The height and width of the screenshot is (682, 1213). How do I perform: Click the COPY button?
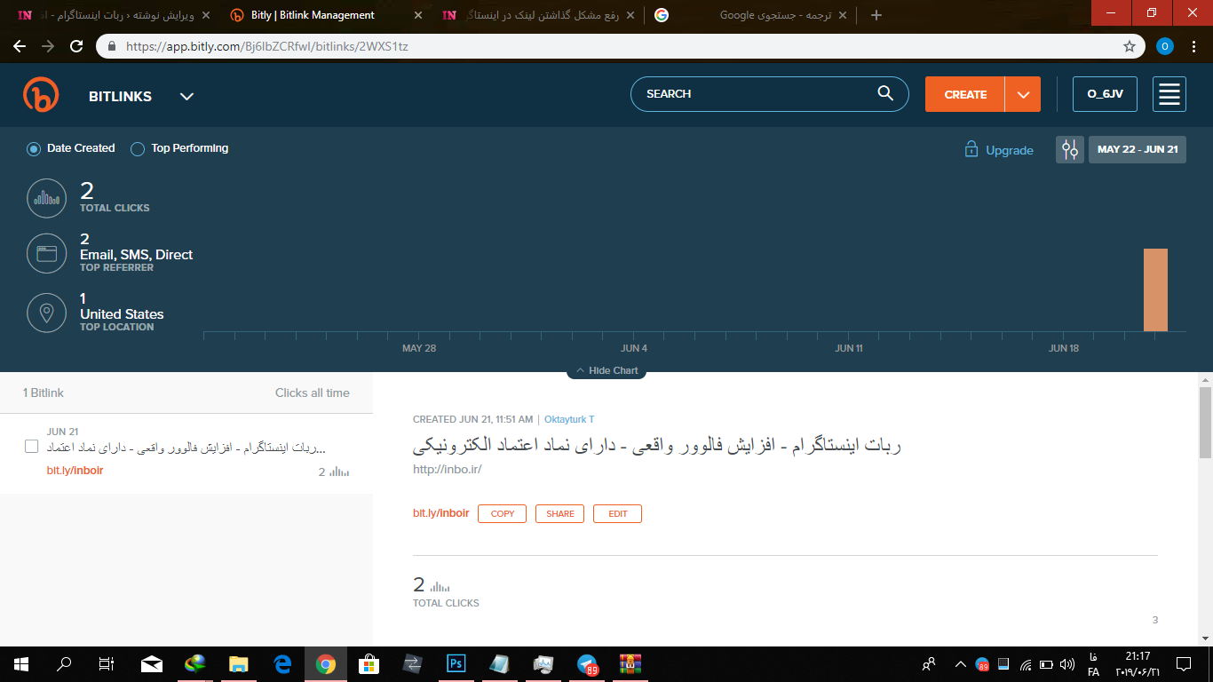pos(502,513)
